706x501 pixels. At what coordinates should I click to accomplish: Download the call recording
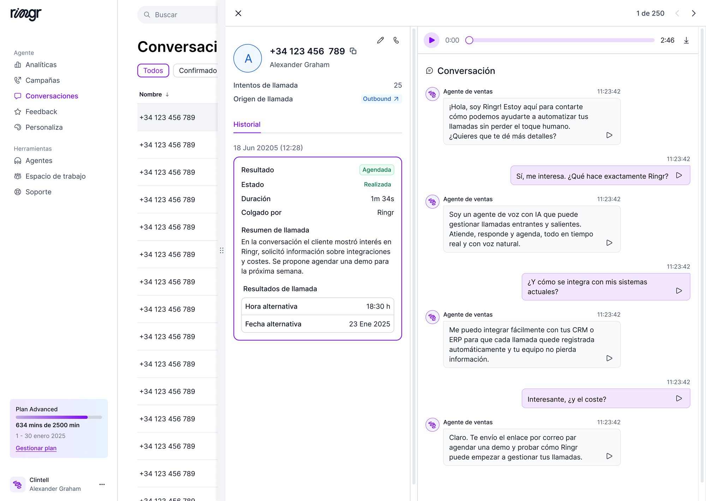[x=686, y=40]
